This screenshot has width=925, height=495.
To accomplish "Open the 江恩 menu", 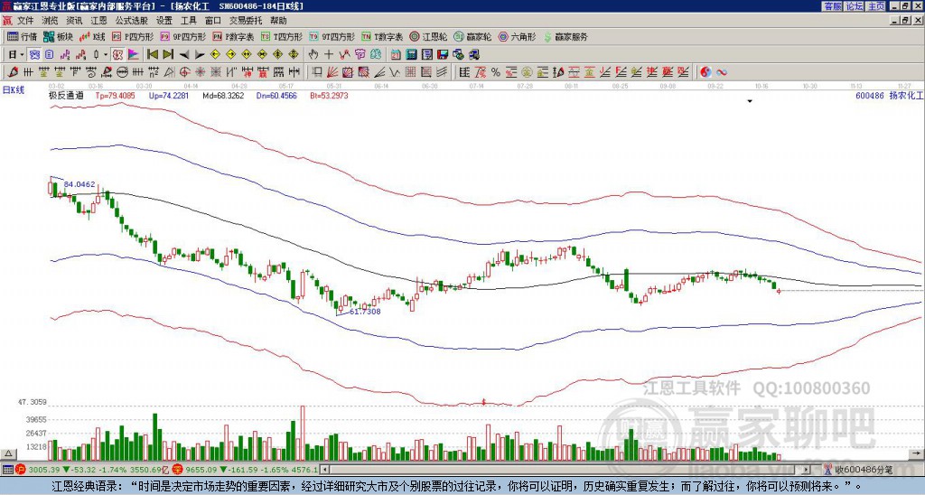I will (x=98, y=21).
